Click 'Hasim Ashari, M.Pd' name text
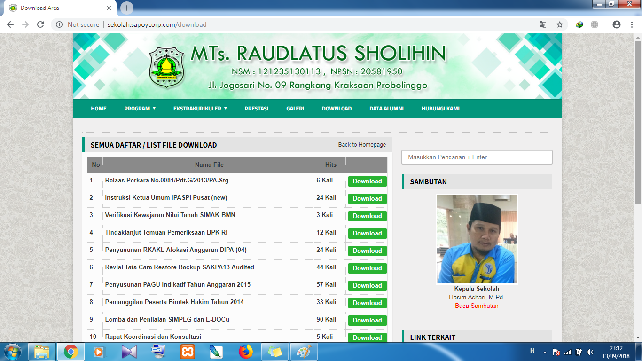Screen dimensions: 642x361 tap(476, 298)
